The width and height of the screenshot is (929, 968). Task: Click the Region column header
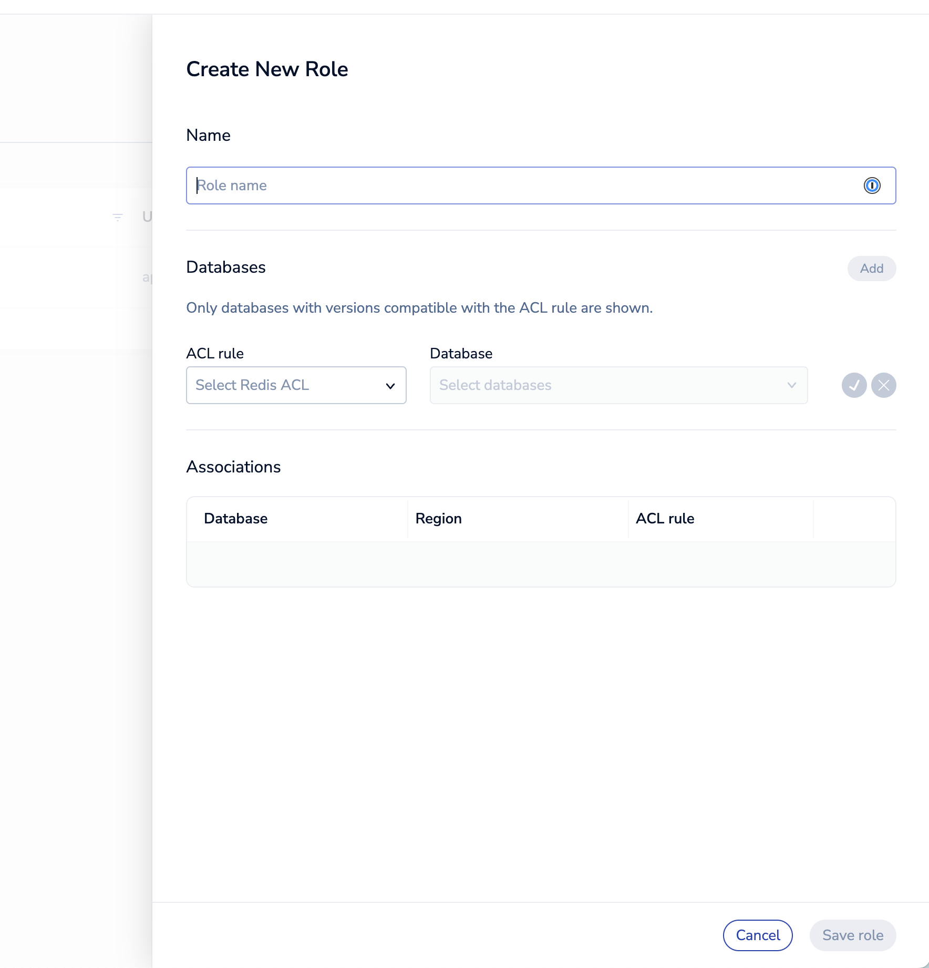coord(438,519)
